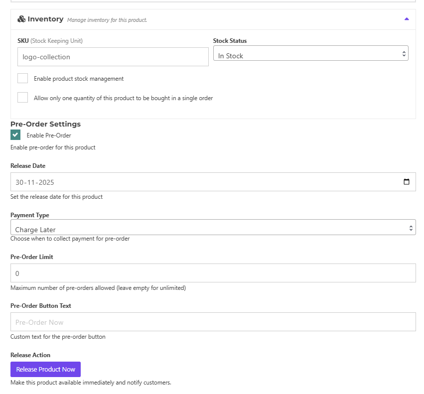The image size is (424, 394).
Task: Click the Inventory boxes icon
Action: tap(21, 19)
